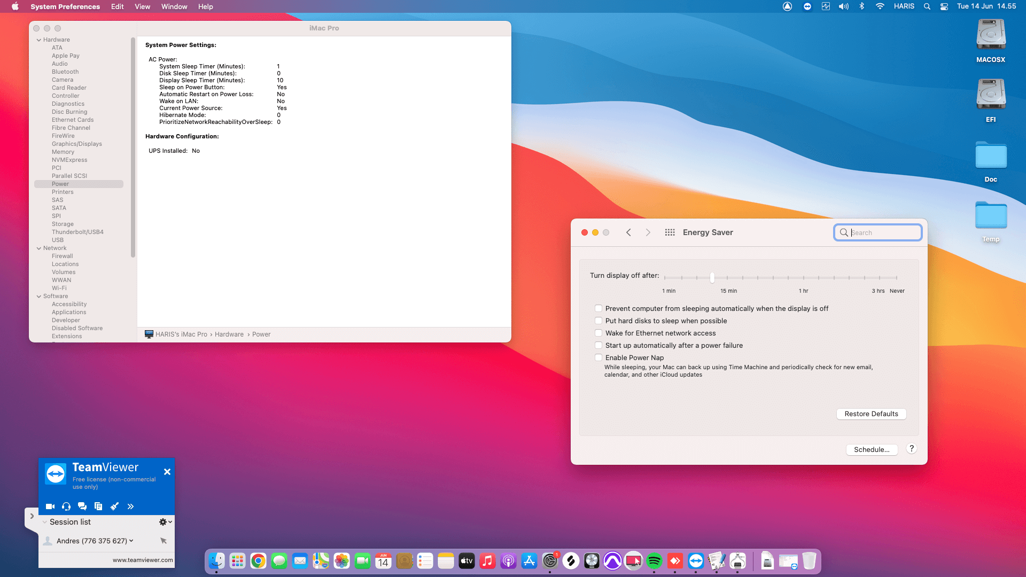Click the Schedule... button

coord(871,450)
